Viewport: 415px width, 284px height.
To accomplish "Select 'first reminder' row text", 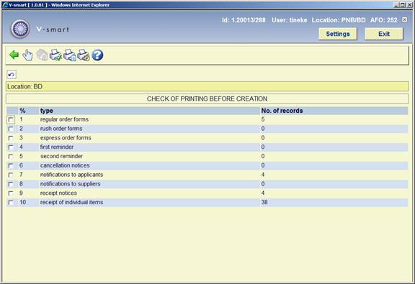I will (57, 147).
